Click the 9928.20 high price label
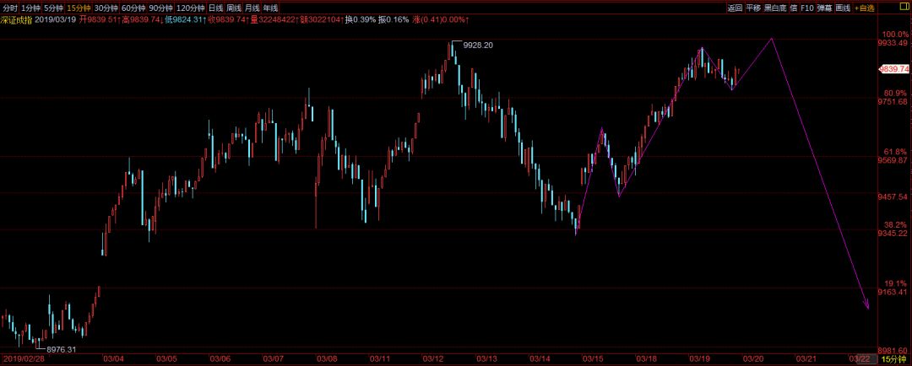Image resolution: width=912 pixels, height=366 pixels. [478, 45]
